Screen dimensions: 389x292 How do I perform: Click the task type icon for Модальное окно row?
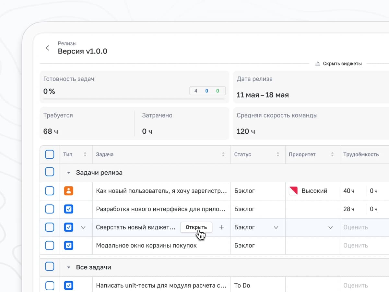pos(68,246)
